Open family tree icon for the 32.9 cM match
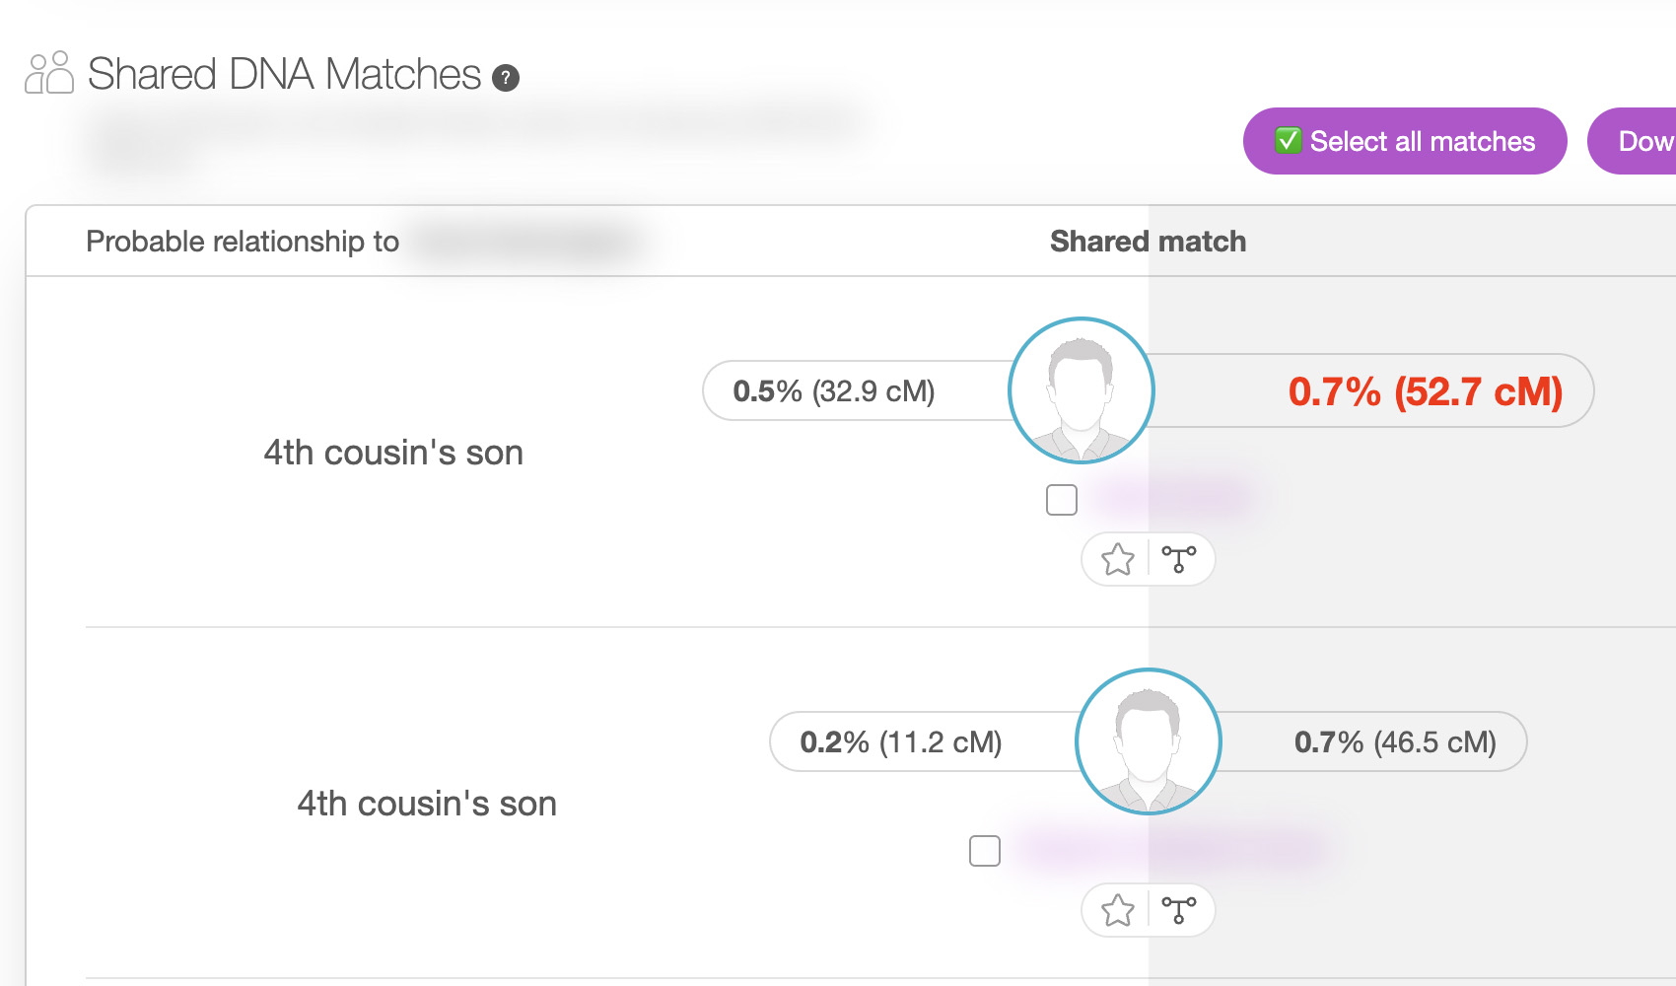 click(x=1179, y=559)
